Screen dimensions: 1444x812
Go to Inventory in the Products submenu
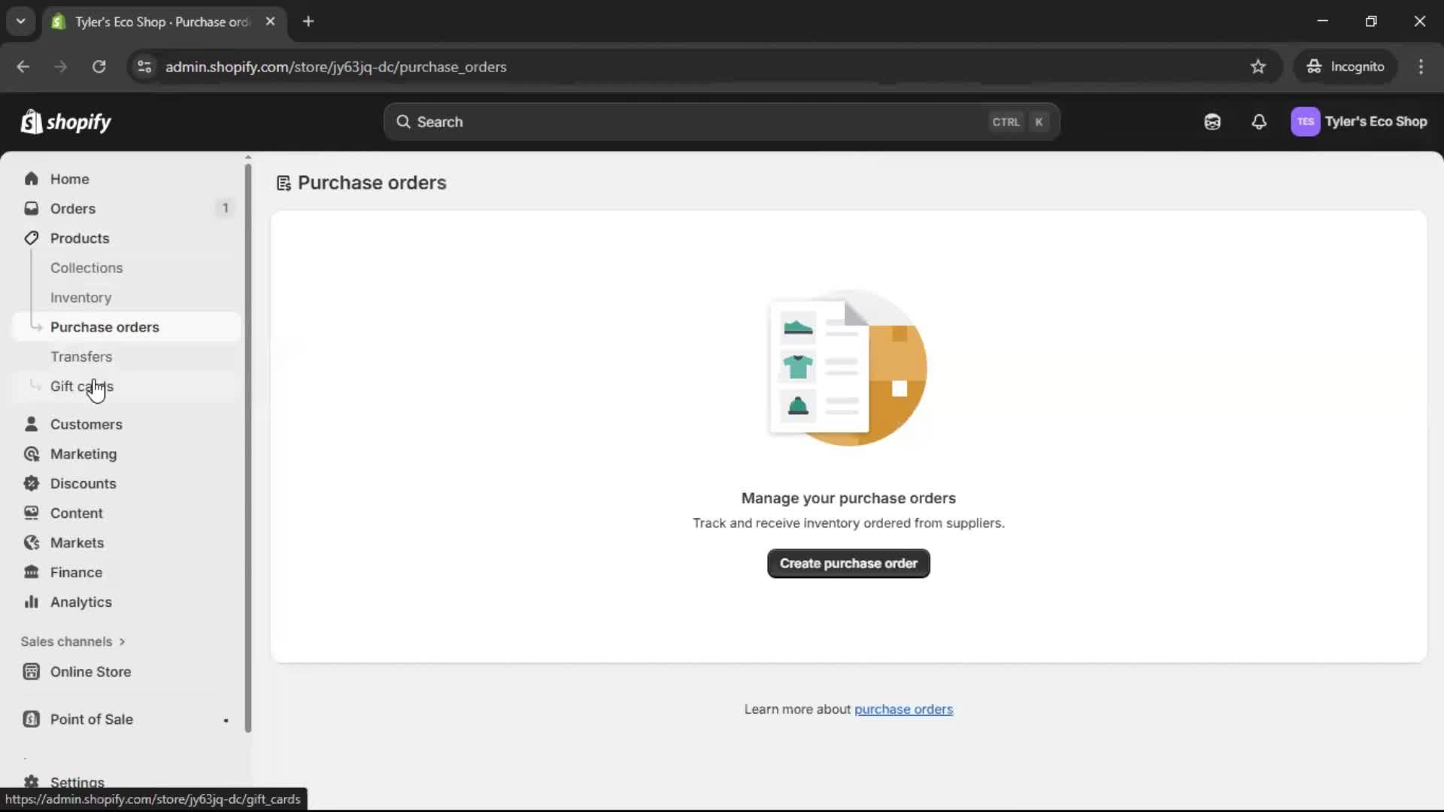(80, 298)
